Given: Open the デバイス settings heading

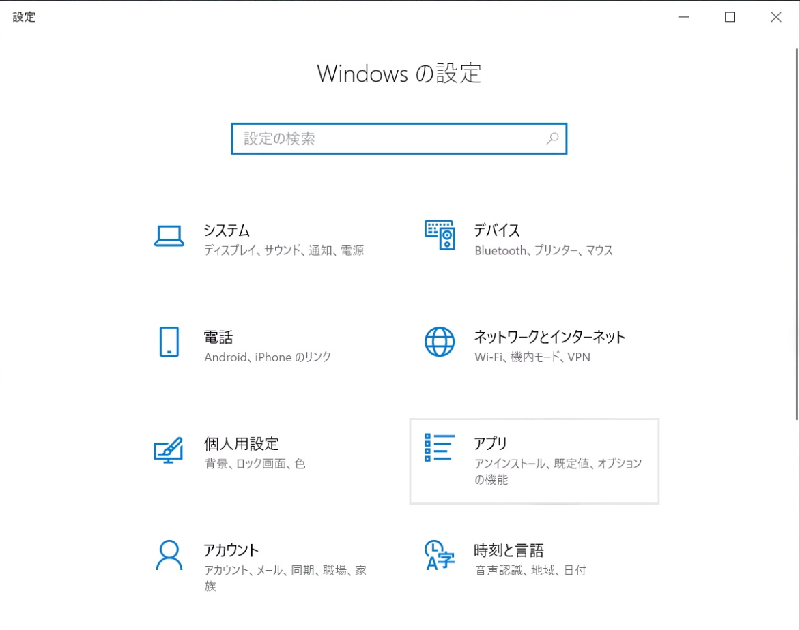Looking at the screenshot, I should 496,230.
